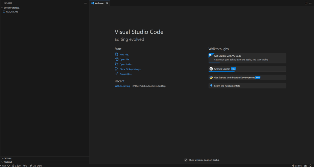Click the warnings triangle in status bar
314x167 pixels.
18,166
